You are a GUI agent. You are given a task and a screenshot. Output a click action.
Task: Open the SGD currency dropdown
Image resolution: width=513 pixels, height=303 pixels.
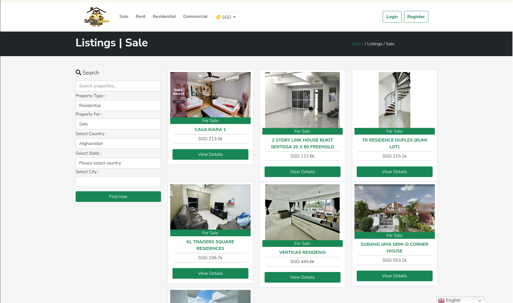tap(226, 17)
